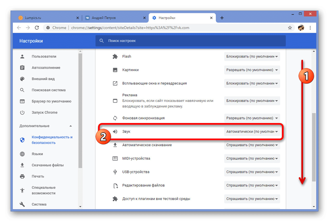This screenshot has height=222, width=329.
Task: Open the Реклама permission dropdown
Action: 252,101
